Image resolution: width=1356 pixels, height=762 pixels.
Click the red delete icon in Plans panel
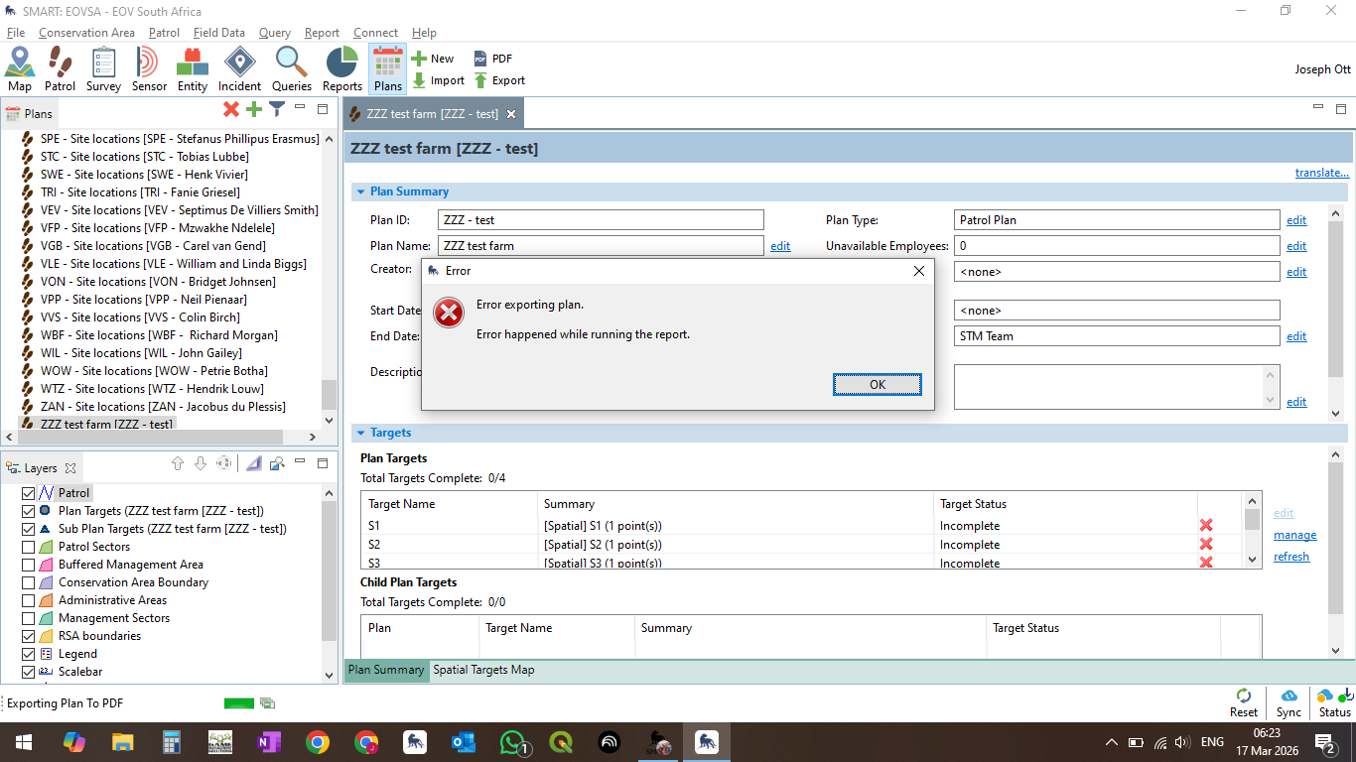pyautogui.click(x=231, y=109)
